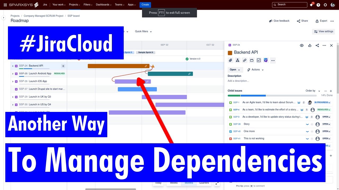Open the SSP-1 child issue link
Image resolution: width=339 pixels, height=190 pixels.
click(x=236, y=102)
